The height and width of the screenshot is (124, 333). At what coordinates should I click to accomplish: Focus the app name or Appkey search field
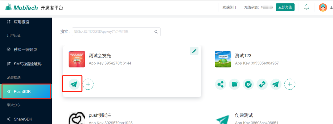(116, 32)
